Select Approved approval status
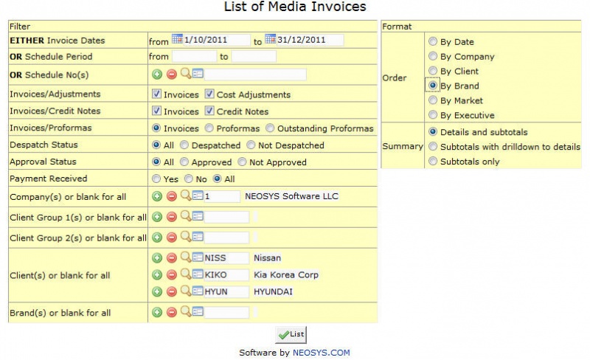 pyautogui.click(x=184, y=162)
